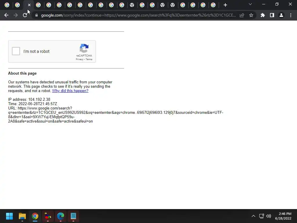Click the google.com/sorry address bar
Screen dimensions: 297x223
[x=138, y=15]
